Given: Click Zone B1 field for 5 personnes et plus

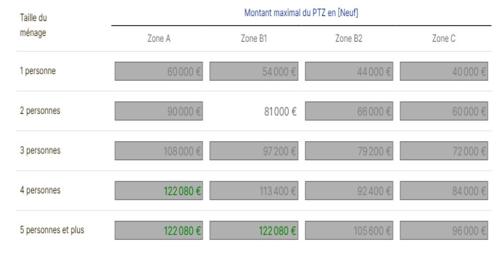Looking at the screenshot, I should (254, 230).
